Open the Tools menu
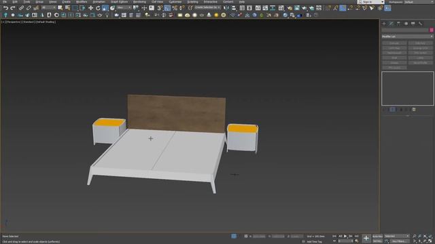 pyautogui.click(x=27, y=2)
